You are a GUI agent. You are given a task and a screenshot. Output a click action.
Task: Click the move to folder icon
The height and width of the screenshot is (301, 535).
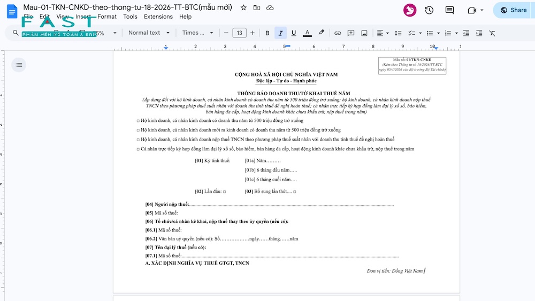click(257, 7)
